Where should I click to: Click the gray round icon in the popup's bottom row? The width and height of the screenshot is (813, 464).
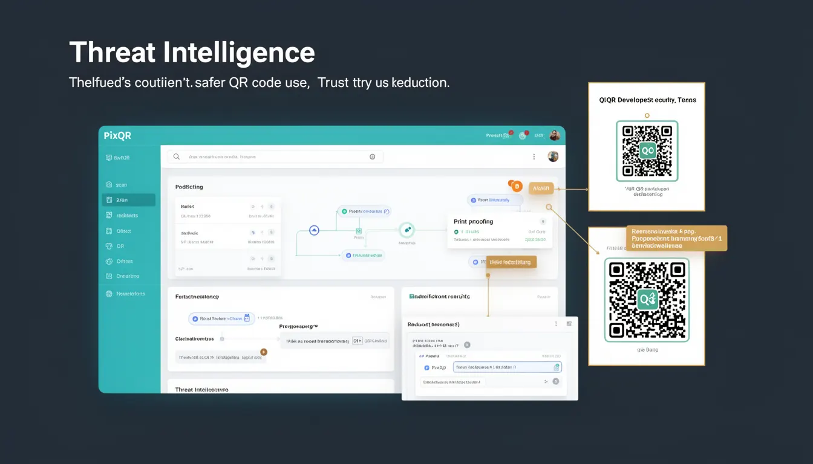556,382
